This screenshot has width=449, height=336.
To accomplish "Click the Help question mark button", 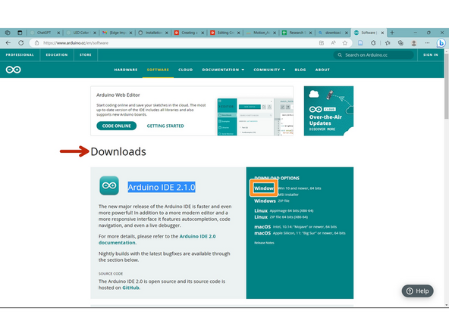I will coord(417,291).
